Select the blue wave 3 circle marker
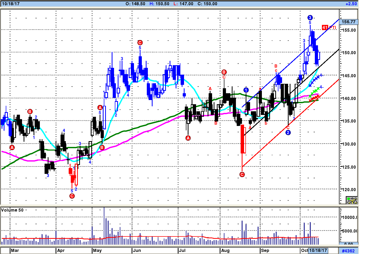The width and height of the screenshot is (367, 254). (310, 18)
